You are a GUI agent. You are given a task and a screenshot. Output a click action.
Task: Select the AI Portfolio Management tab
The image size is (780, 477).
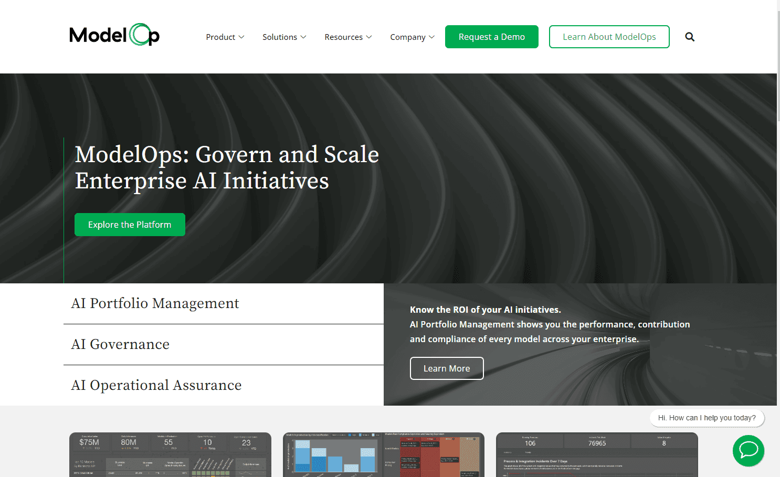tap(224, 304)
